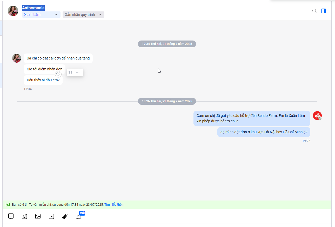335x227 pixels.
Task: Open the three-dot more options on message
Action: (x=78, y=72)
